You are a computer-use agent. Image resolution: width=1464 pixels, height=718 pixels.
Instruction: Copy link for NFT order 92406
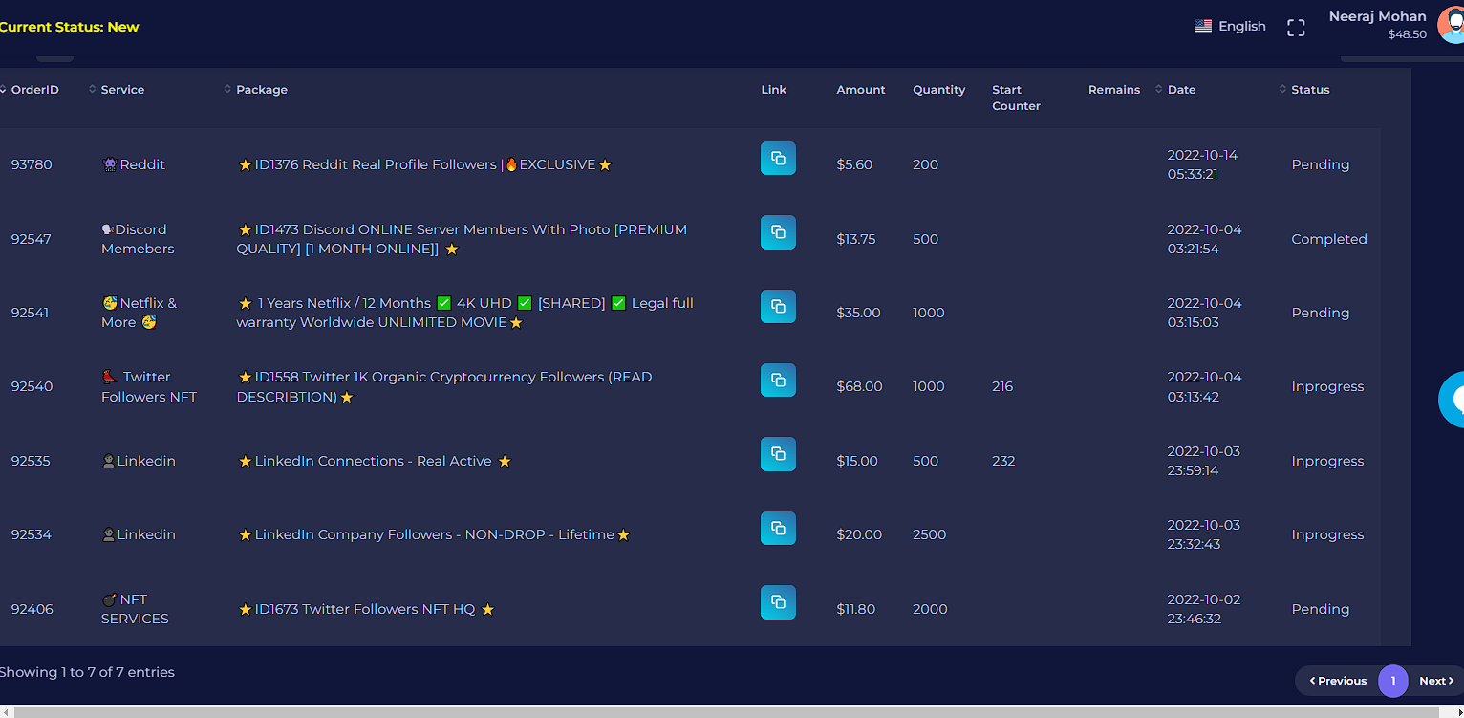coord(778,602)
